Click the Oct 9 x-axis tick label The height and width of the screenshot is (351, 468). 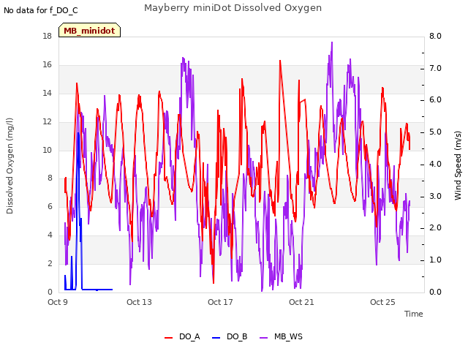[x=58, y=302]
